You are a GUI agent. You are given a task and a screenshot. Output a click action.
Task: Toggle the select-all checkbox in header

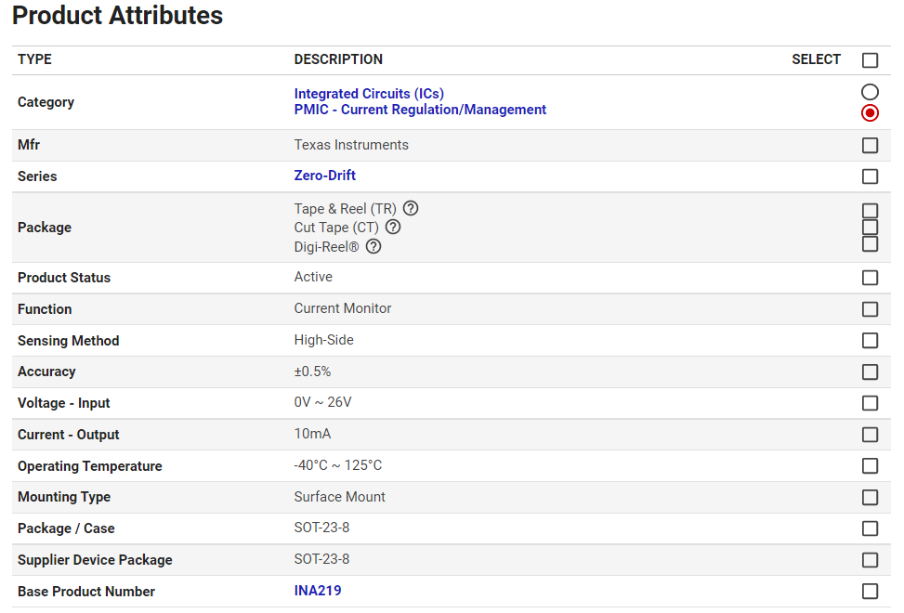coord(870,60)
